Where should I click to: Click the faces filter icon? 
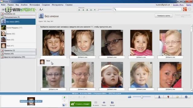click(x=87, y=10)
